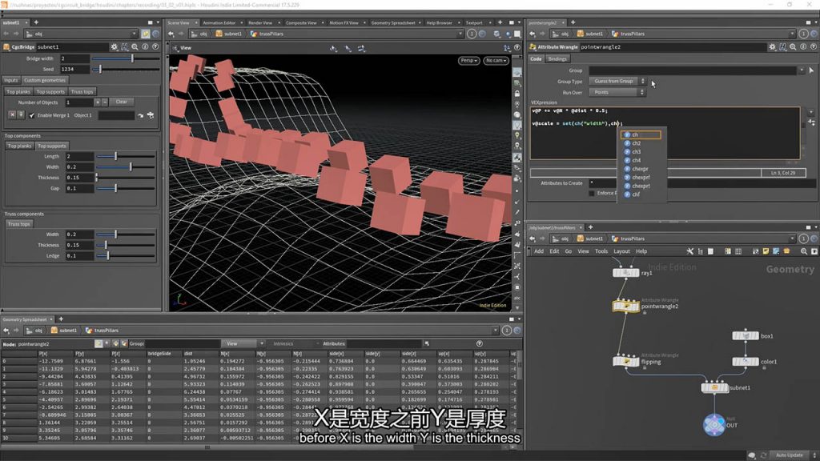The image size is (820, 461).
Task: Toggle pin circle on network editor pane
Action: [804, 239]
